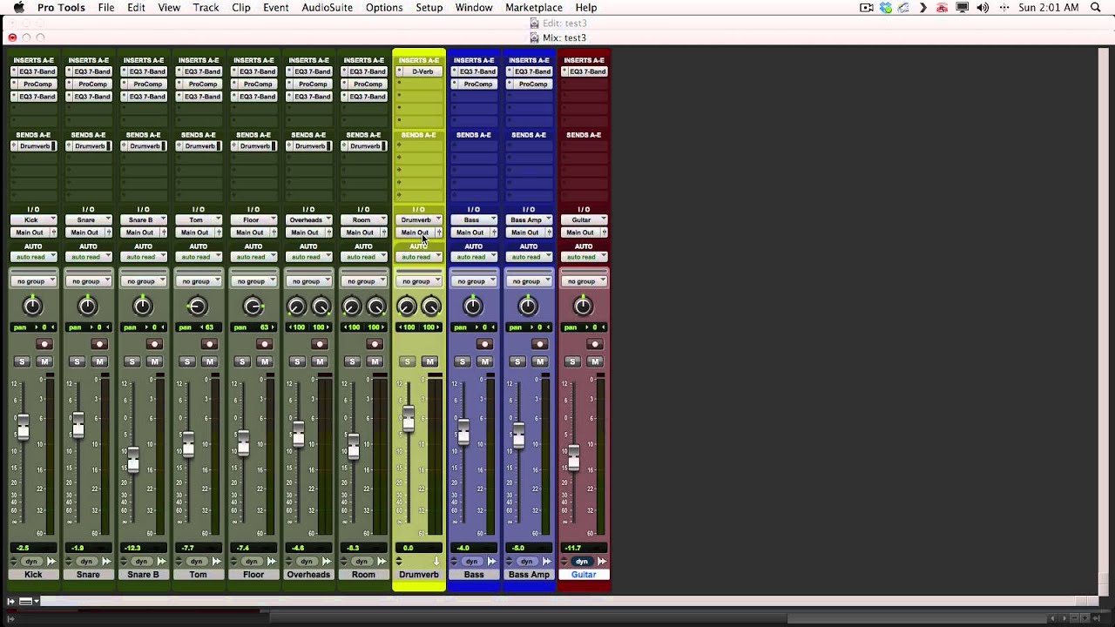
Task: Click the right pan knob on Drumverb
Action: point(430,307)
